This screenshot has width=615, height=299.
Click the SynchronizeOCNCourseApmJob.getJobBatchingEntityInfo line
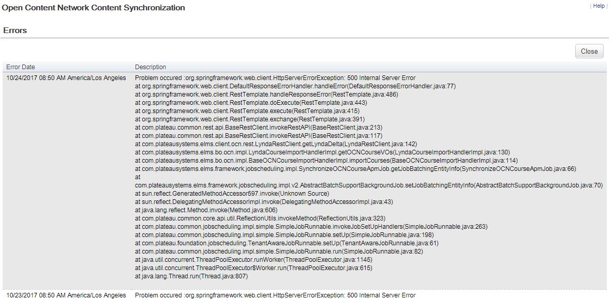[355, 169]
